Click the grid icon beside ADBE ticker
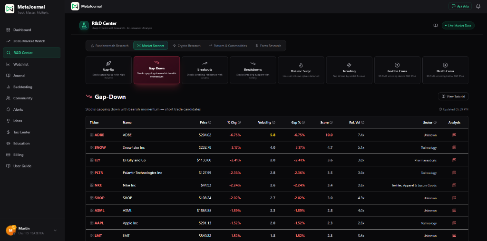 tap(92, 135)
